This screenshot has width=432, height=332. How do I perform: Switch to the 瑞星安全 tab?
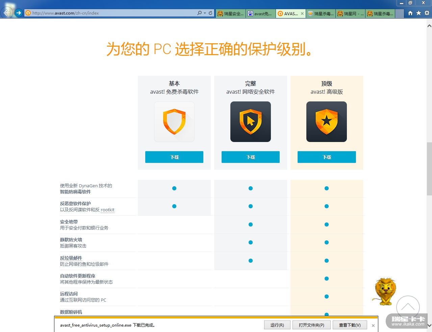[x=230, y=14]
